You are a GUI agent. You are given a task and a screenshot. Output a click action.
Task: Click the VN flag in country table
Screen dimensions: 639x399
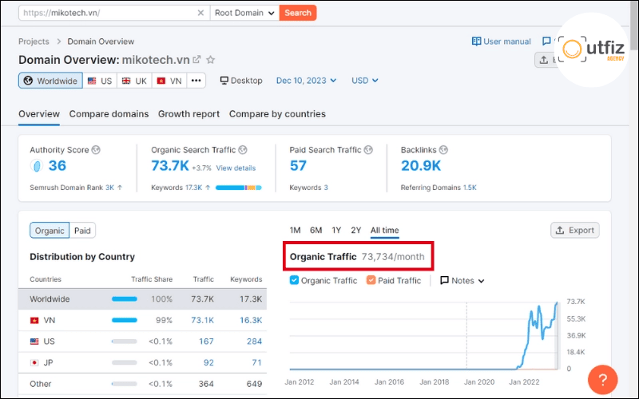(34, 321)
